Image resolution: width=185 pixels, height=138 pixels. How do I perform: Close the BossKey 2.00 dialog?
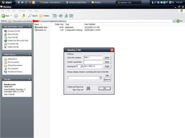(112, 50)
